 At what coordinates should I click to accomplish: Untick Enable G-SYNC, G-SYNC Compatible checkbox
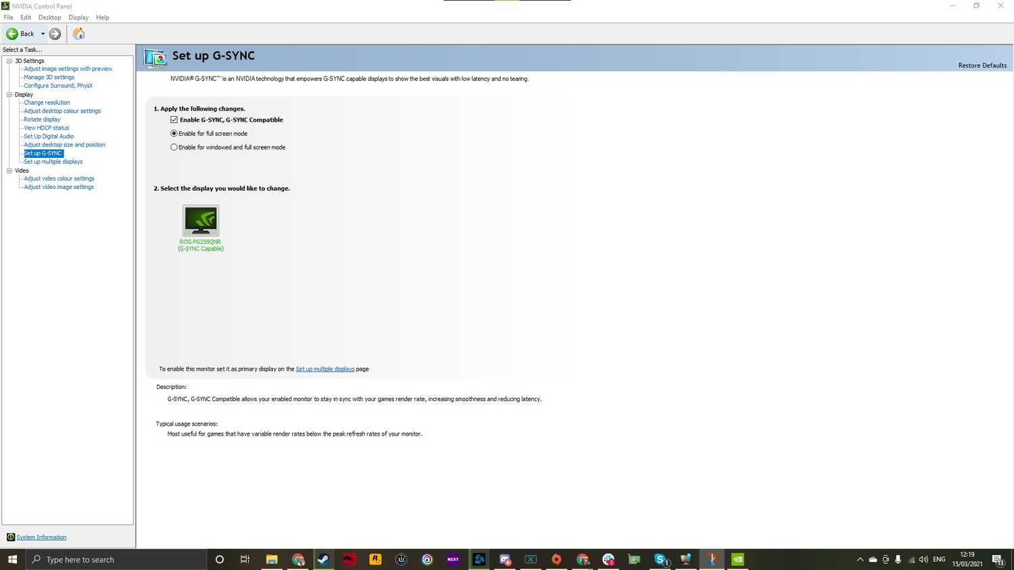tap(174, 120)
